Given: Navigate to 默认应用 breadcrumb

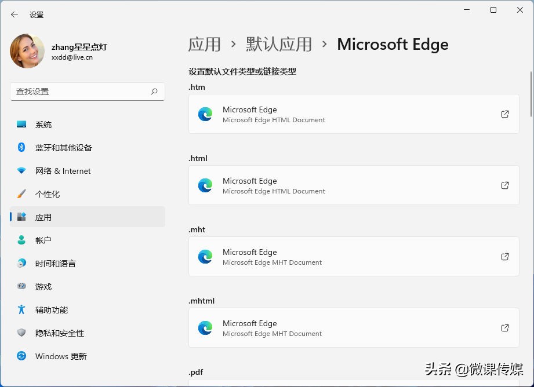Looking at the screenshot, I should tap(278, 45).
